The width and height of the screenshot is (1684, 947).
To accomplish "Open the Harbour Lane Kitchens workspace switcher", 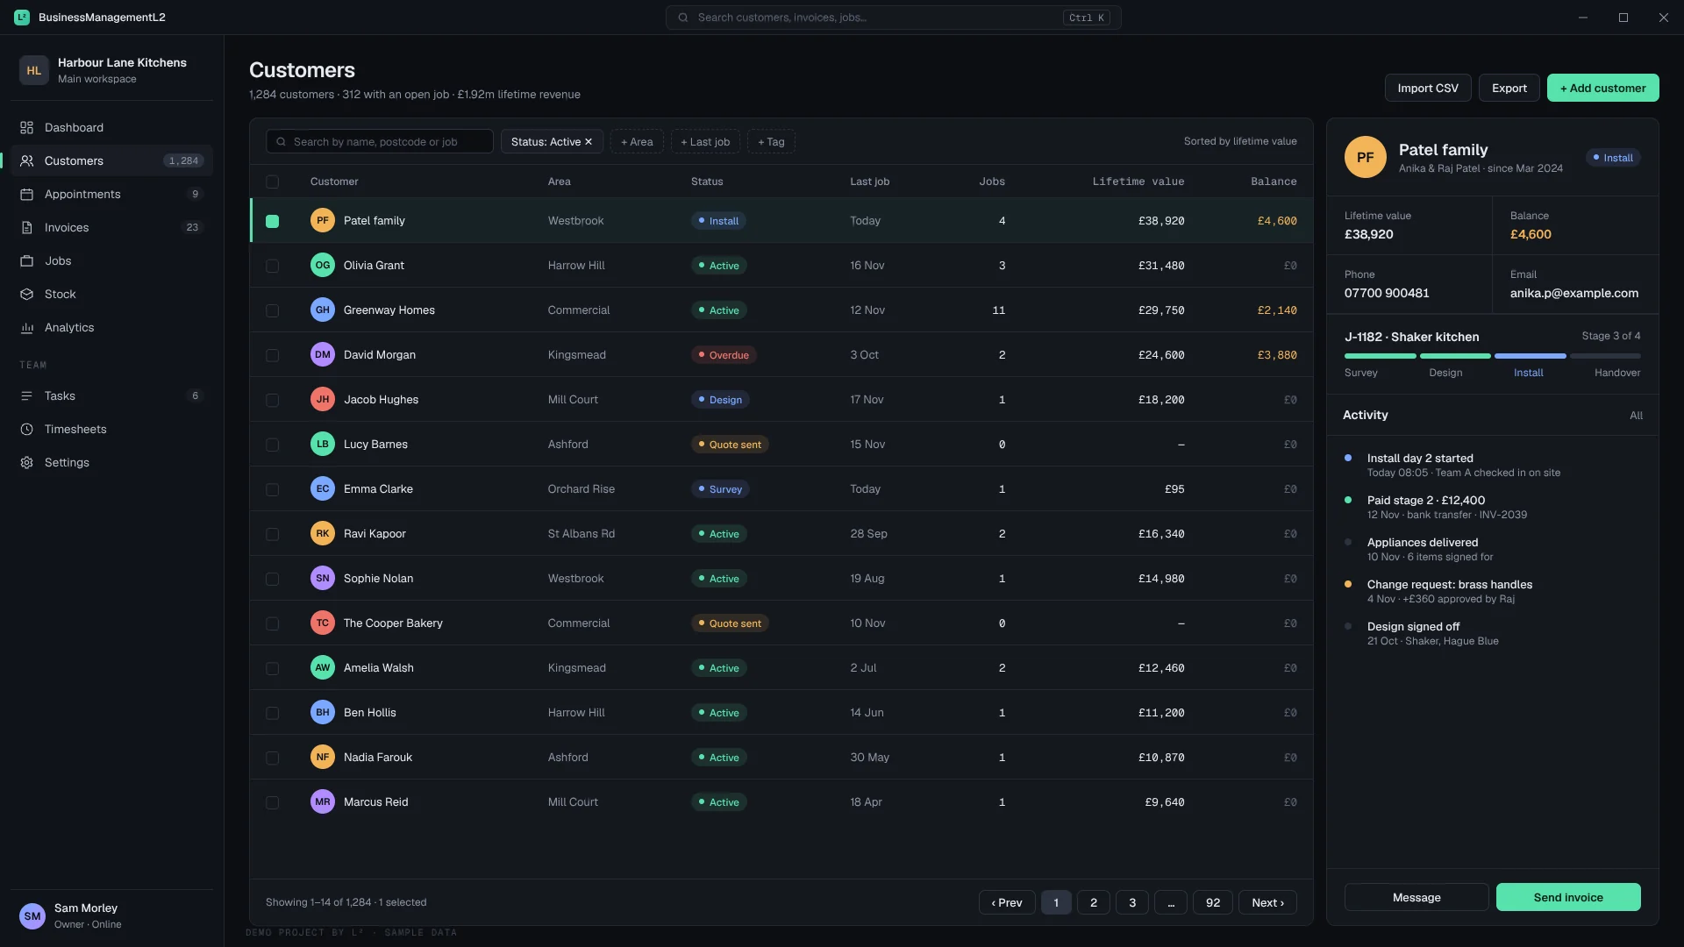I will [112, 70].
